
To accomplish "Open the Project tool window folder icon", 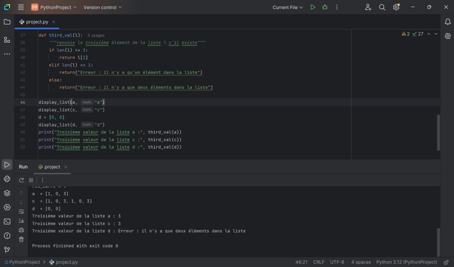I will click(x=7, y=22).
